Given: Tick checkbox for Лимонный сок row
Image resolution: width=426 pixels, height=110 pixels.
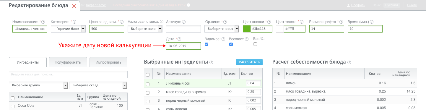Looking at the screenshot, I should [148, 84].
